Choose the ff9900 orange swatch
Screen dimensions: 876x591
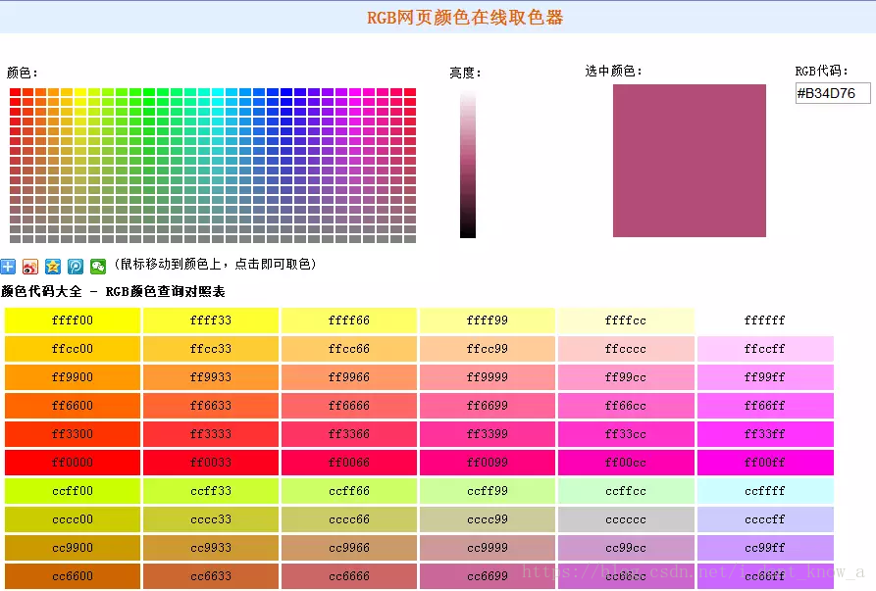tap(73, 377)
